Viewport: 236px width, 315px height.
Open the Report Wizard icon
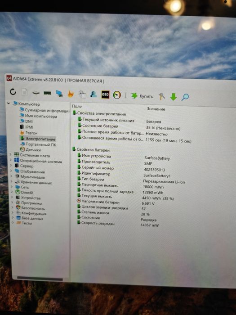point(82,94)
